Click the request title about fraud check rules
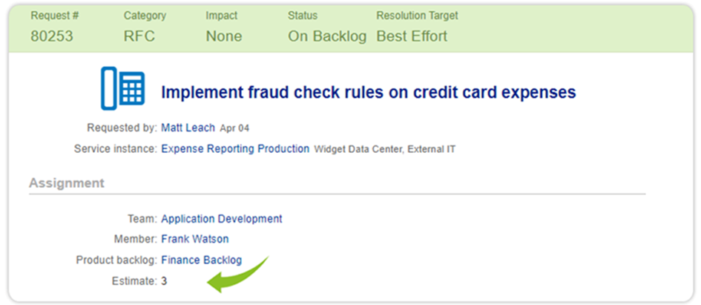The width and height of the screenshot is (701, 305). pyautogui.click(x=369, y=93)
